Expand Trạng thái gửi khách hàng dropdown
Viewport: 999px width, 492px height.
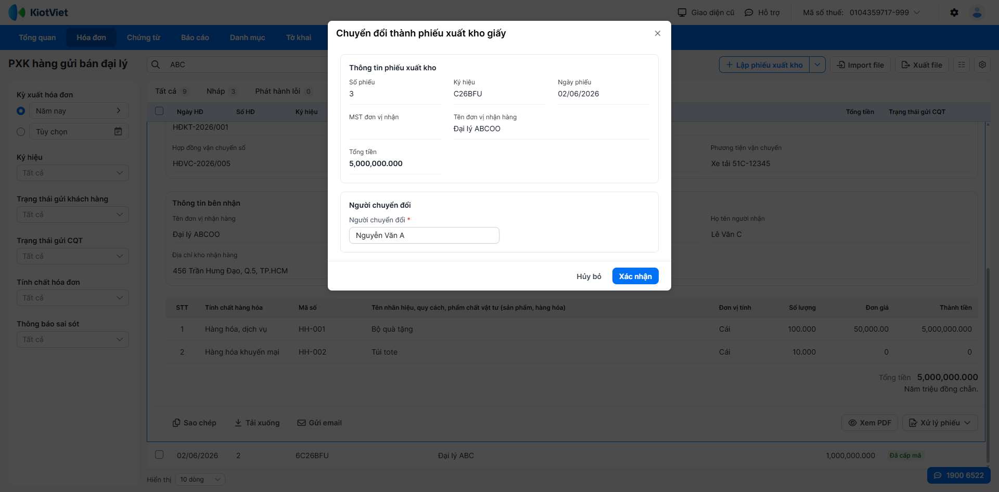73,215
